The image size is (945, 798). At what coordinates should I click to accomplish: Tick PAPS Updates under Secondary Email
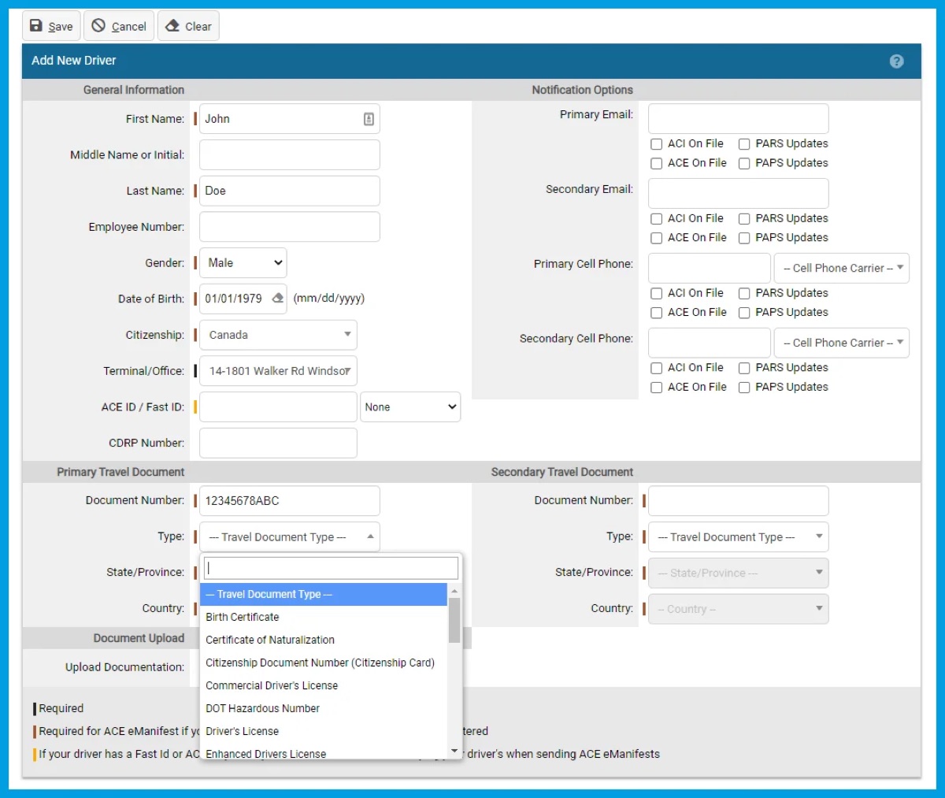[x=743, y=238]
